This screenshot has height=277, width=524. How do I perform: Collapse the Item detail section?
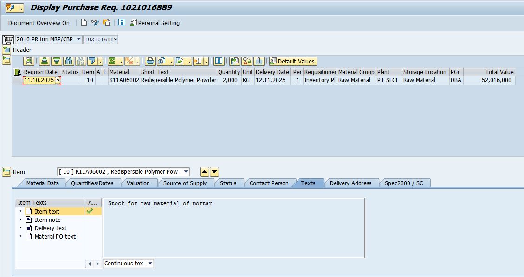(x=6, y=172)
